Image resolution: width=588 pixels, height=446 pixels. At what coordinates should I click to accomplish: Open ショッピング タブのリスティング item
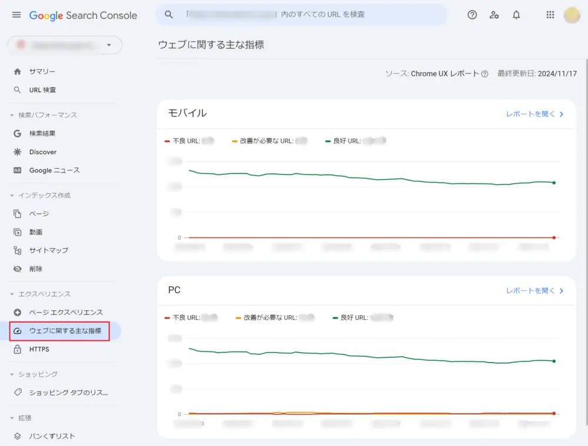tap(69, 393)
